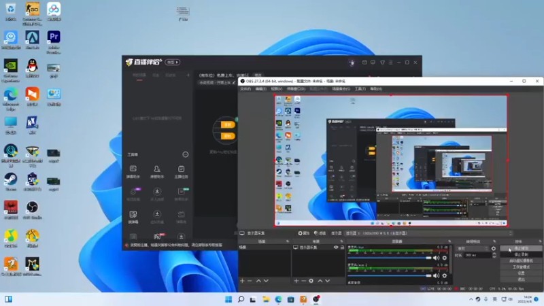Collapse the companion toolbox with circle button
This screenshot has height=306, width=544.
point(186,154)
